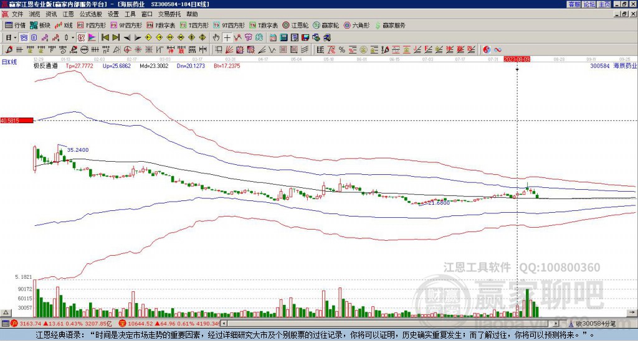Open 赢家服务 service panel
This screenshot has width=638, height=341.
click(x=390, y=25)
